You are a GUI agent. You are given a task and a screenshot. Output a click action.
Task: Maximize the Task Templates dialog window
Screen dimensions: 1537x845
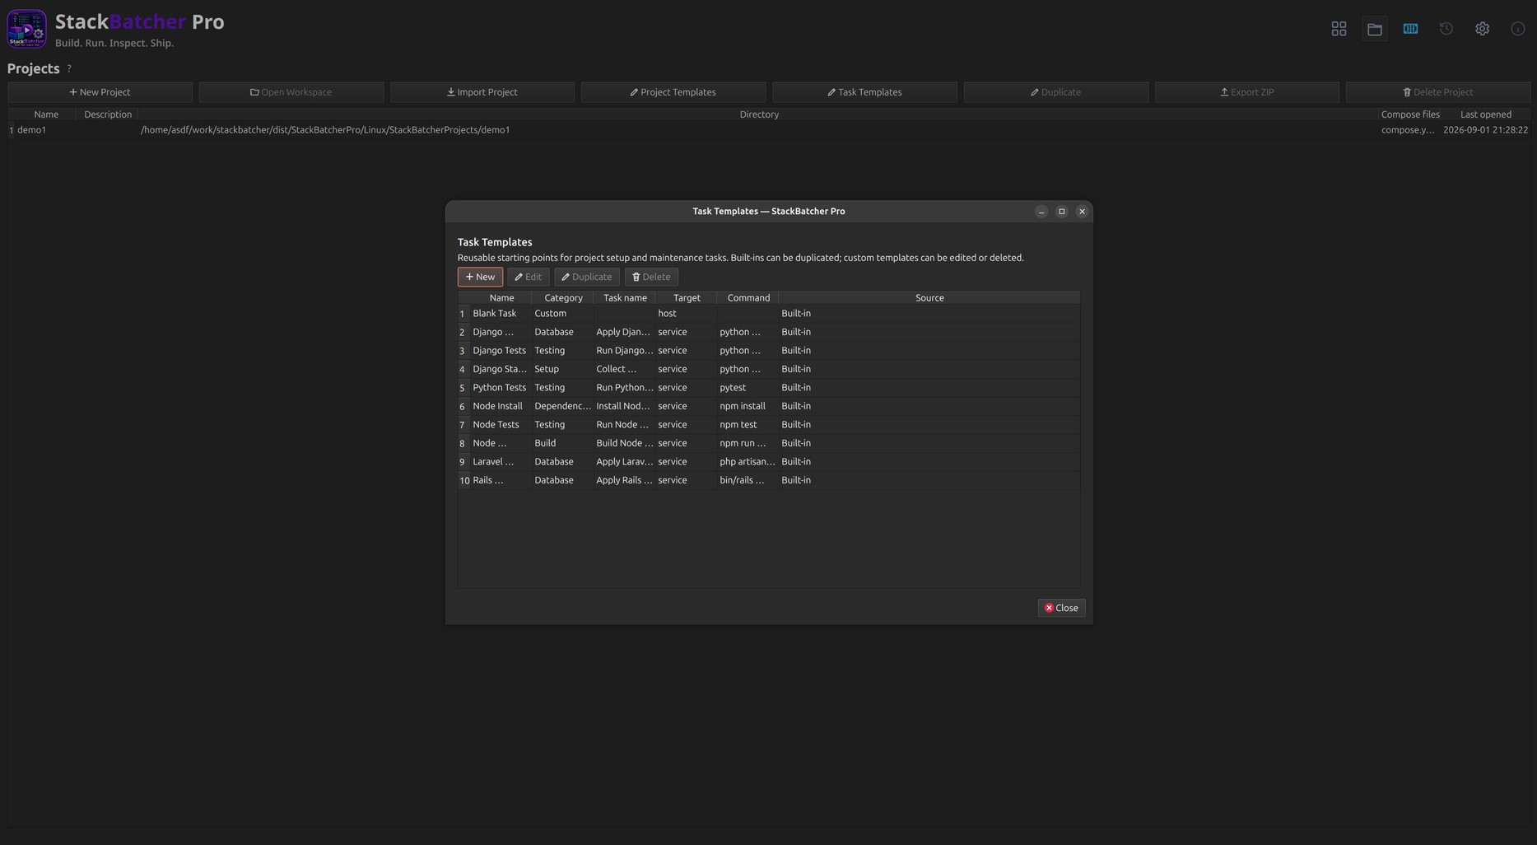[1061, 212]
